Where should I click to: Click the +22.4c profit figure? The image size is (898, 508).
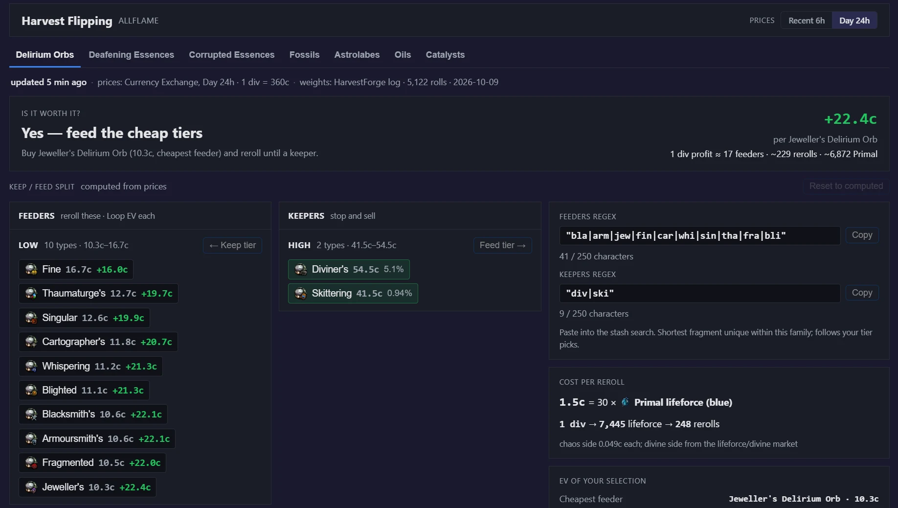851,119
